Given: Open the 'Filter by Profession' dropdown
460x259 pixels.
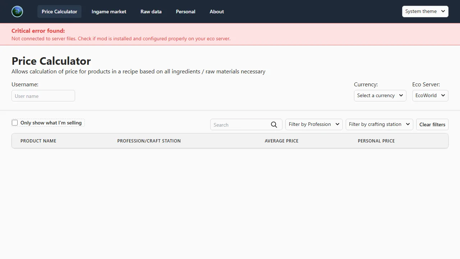Looking at the screenshot, I should [313, 124].
